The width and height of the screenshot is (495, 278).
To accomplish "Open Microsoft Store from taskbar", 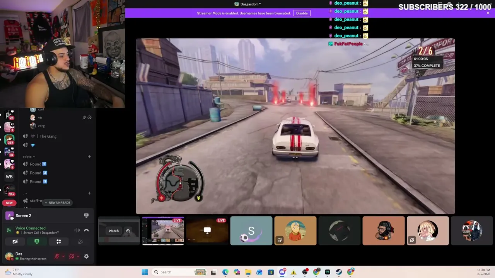I will [271, 272].
